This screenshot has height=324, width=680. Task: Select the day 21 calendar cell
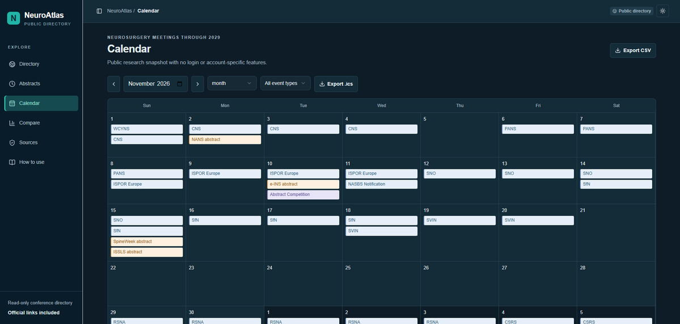coord(616,233)
